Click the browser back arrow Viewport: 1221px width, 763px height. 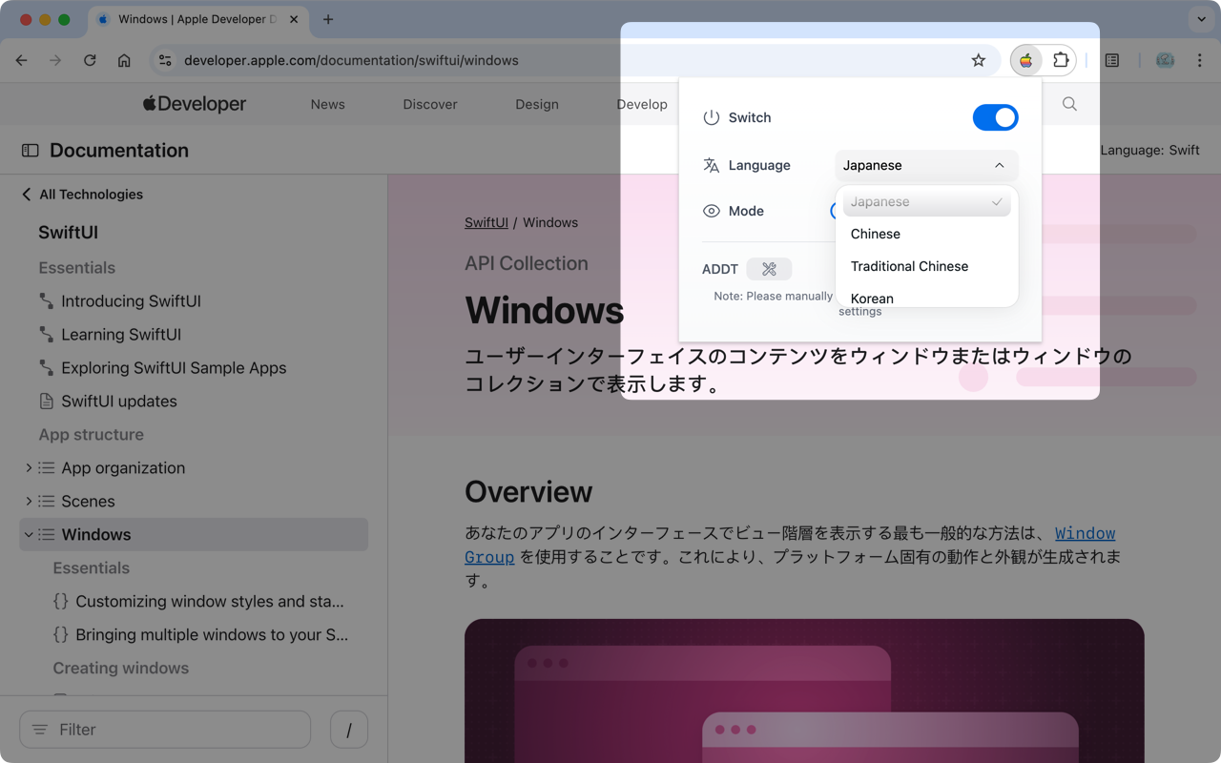(21, 60)
